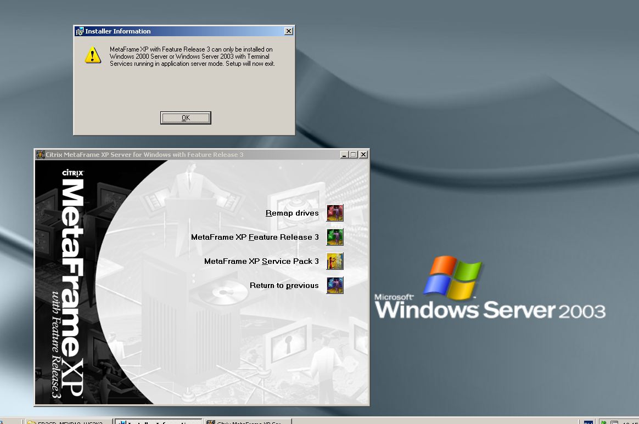Switch to Installer Information taskbar button

point(159,422)
